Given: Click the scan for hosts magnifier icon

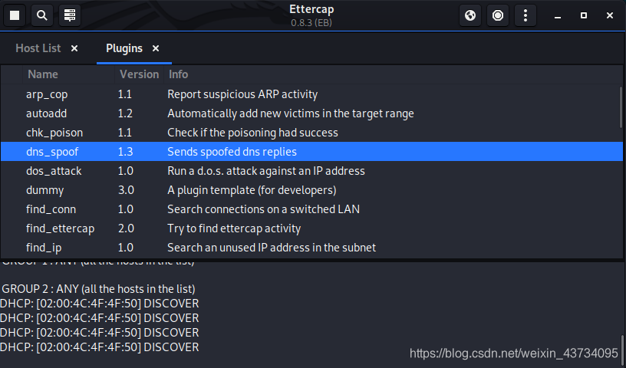Looking at the screenshot, I should tap(41, 15).
